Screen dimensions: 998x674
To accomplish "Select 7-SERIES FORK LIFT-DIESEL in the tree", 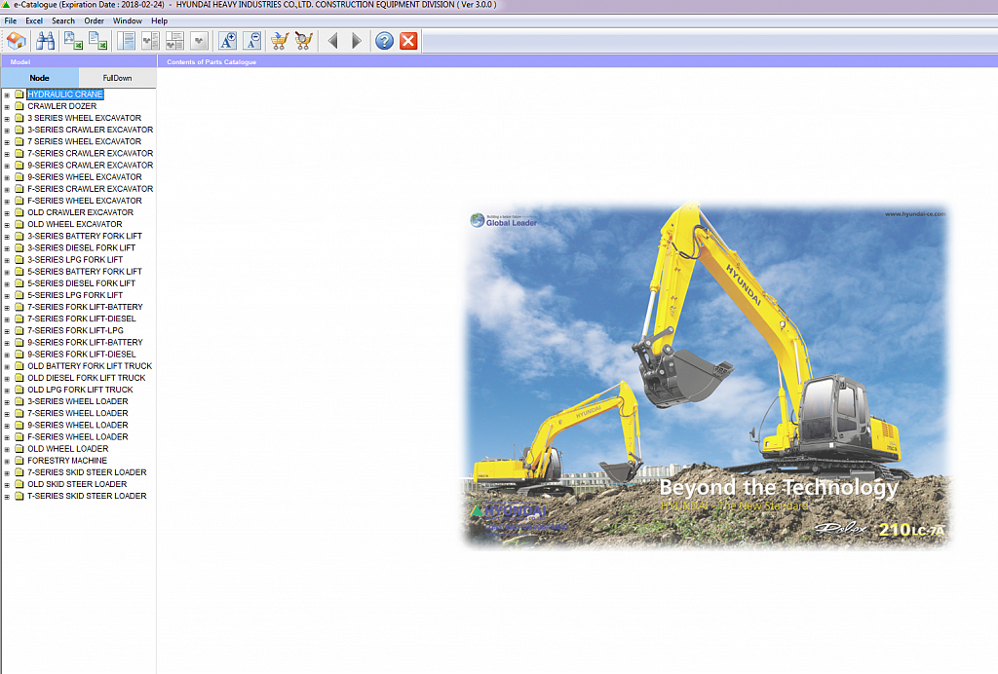I will coord(82,319).
